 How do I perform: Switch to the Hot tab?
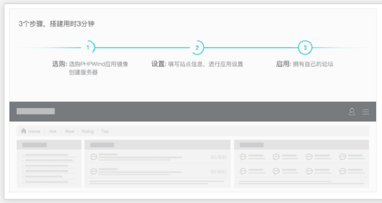tap(53, 131)
